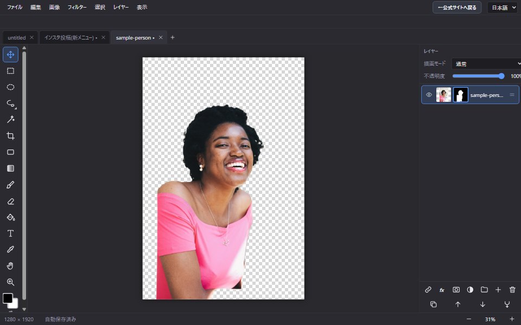Add a new layer with plus icon

click(x=498, y=290)
